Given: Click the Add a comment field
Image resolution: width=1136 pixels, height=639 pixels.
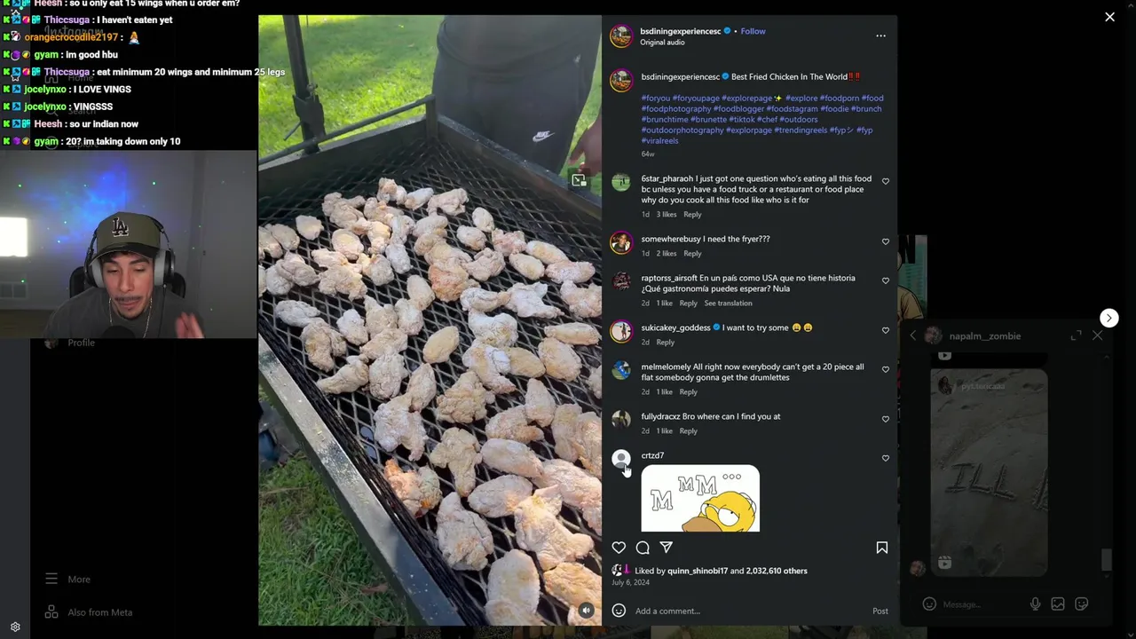Looking at the screenshot, I should point(745,611).
